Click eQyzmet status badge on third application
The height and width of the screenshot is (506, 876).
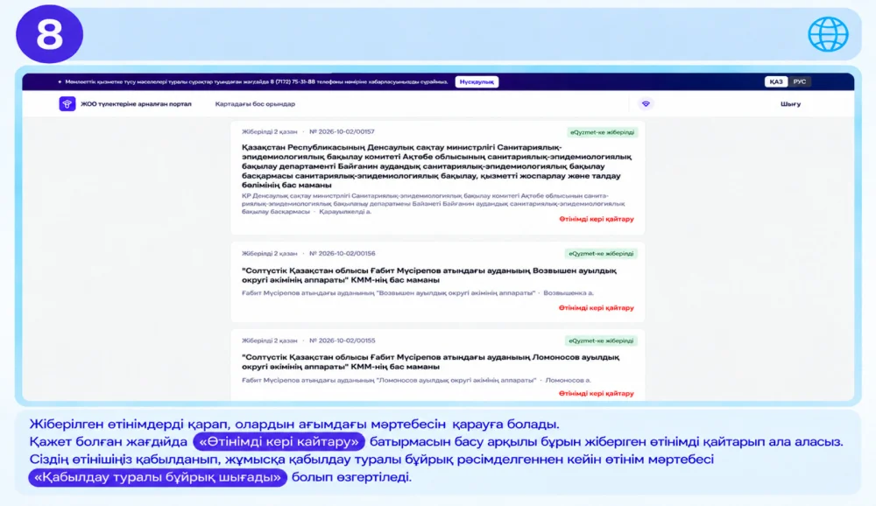[601, 341]
